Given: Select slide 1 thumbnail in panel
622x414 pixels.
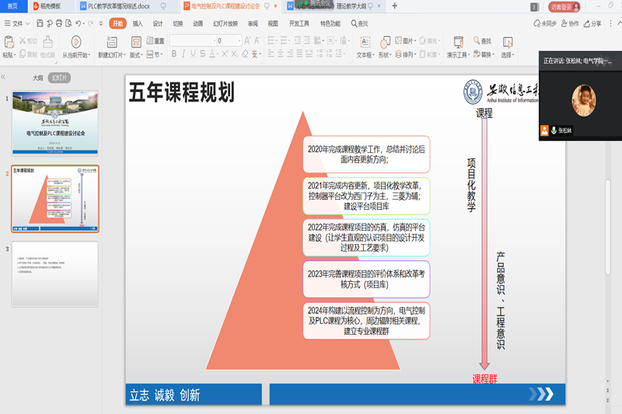Looking at the screenshot, I should pos(54,123).
